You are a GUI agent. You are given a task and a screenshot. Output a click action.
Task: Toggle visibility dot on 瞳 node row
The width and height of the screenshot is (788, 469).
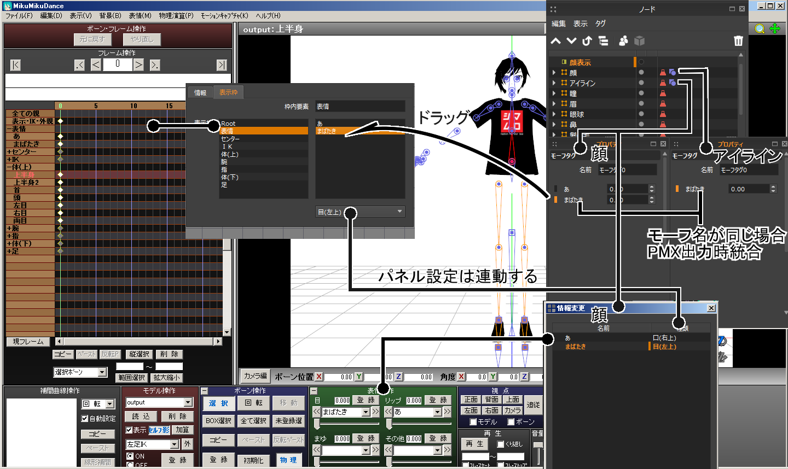641,93
